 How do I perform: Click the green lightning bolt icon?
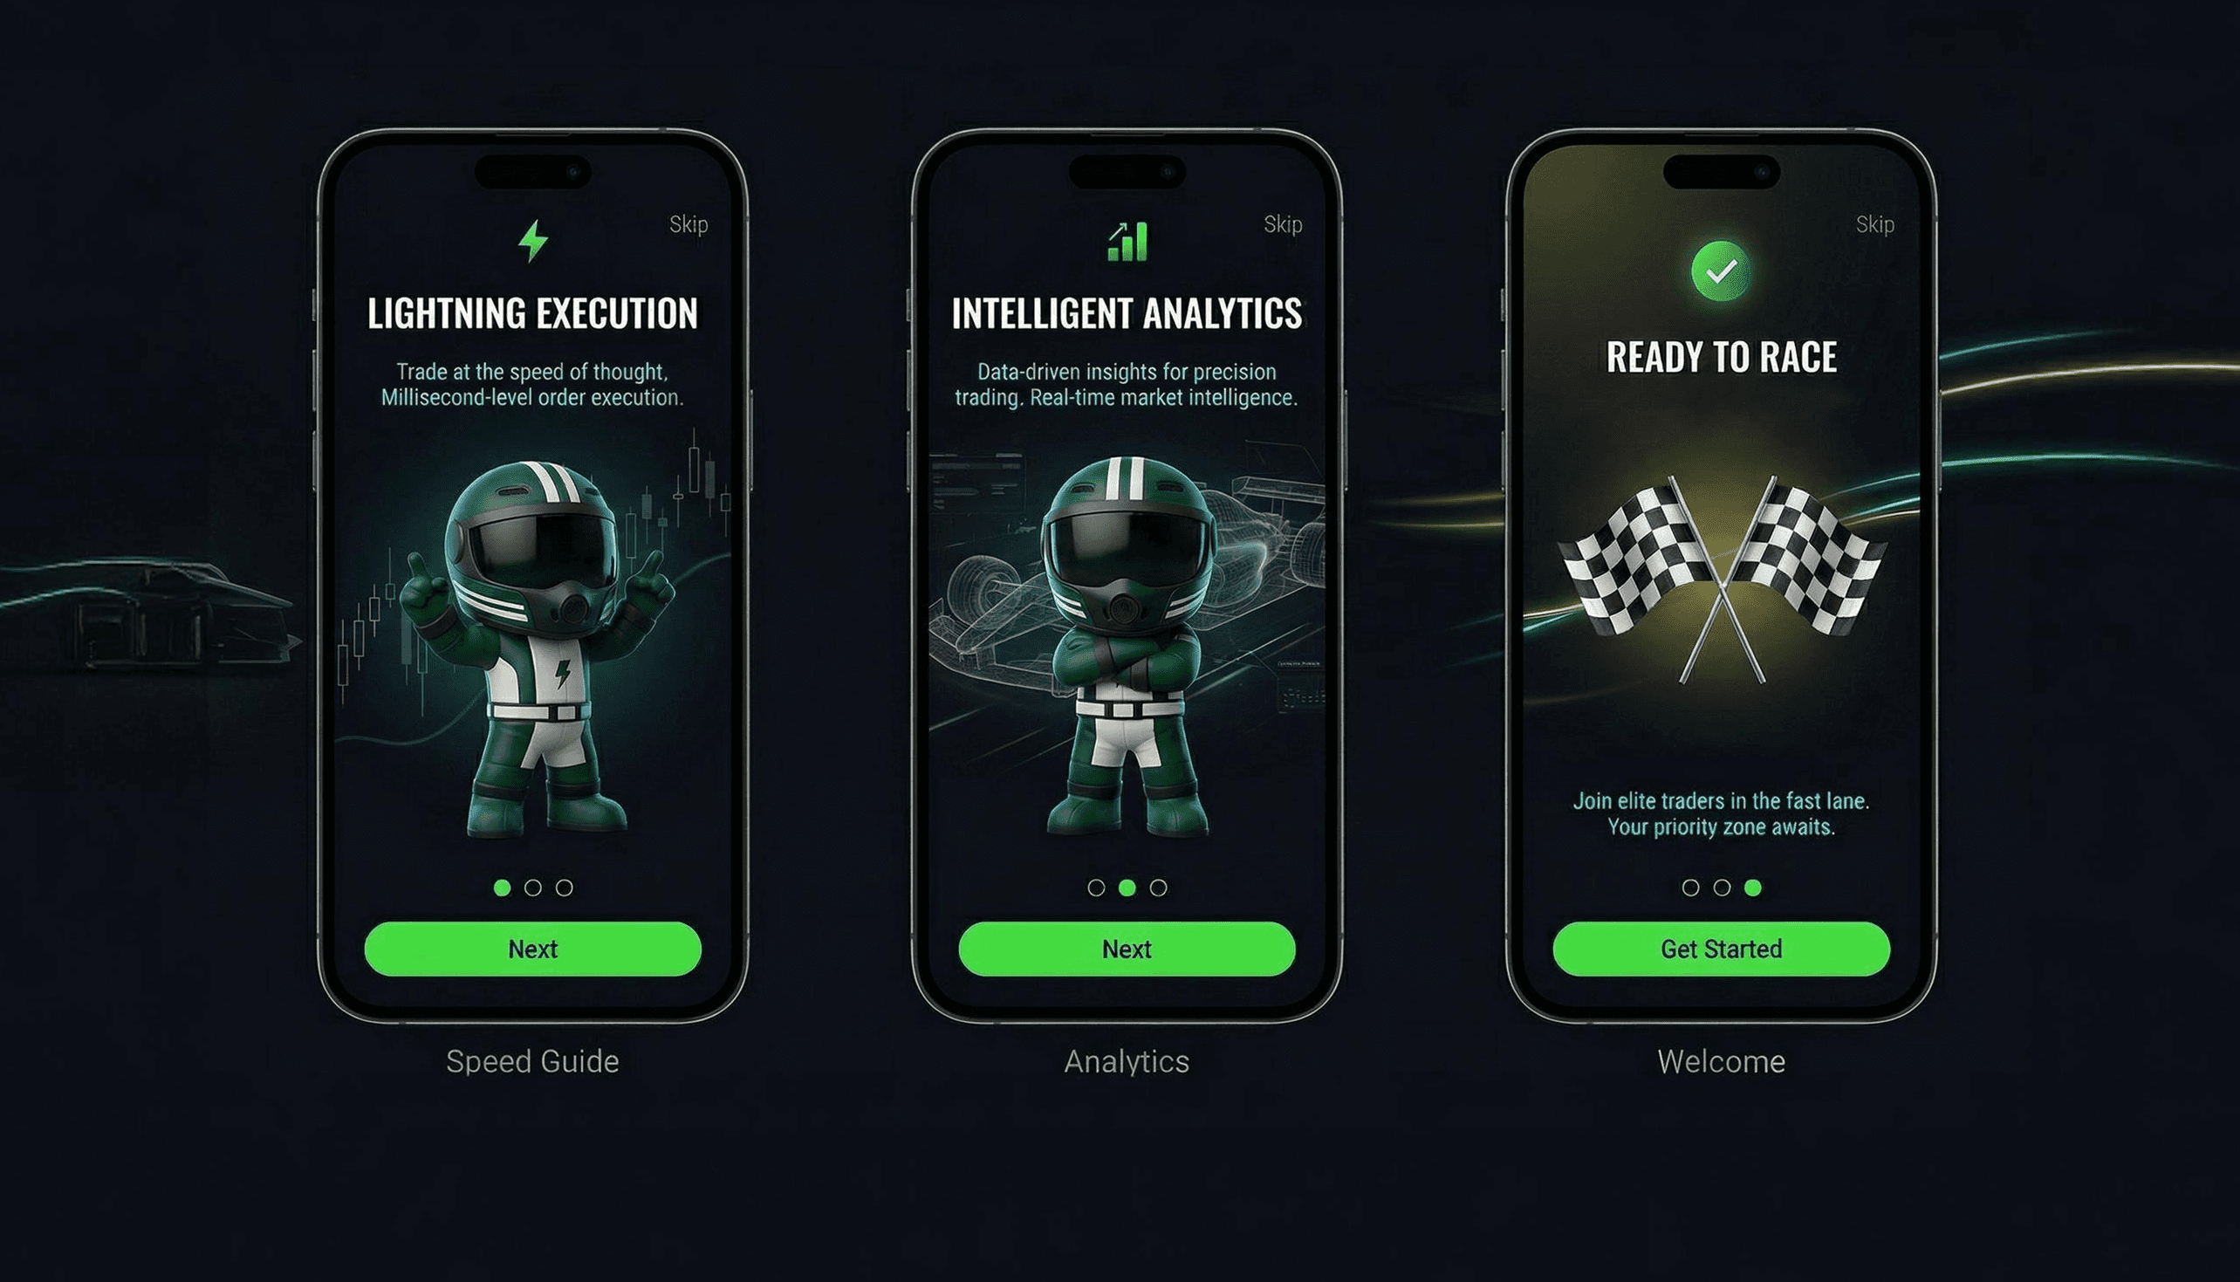[x=532, y=240]
